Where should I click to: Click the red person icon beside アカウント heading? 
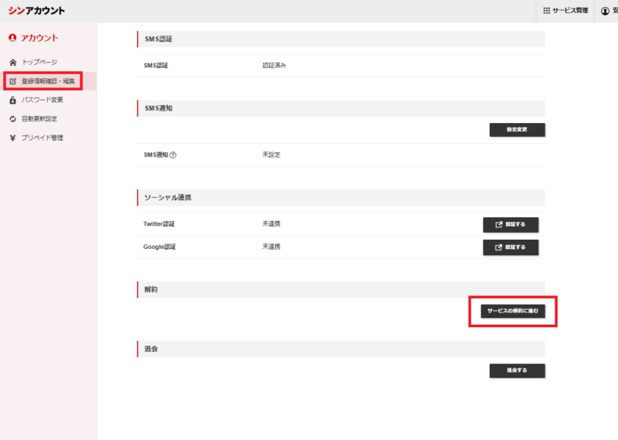12,38
